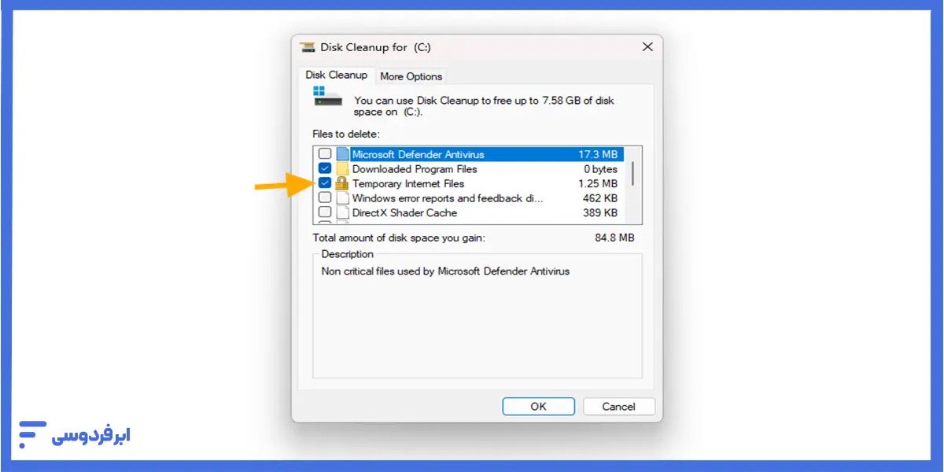Click the Cancel button
Image resolution: width=944 pixels, height=472 pixels.
[618, 407]
